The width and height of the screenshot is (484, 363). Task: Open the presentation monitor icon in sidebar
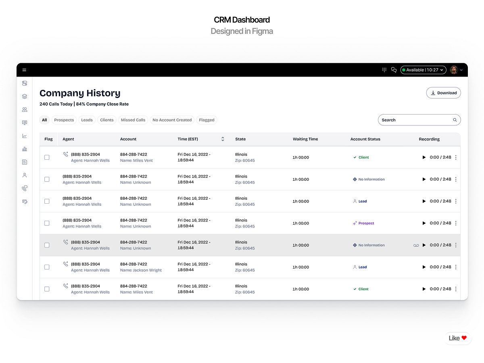pos(24,123)
